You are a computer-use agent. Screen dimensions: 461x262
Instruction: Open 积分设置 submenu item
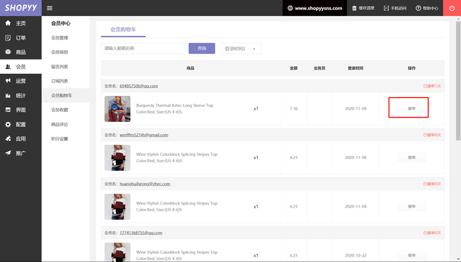[x=60, y=139]
